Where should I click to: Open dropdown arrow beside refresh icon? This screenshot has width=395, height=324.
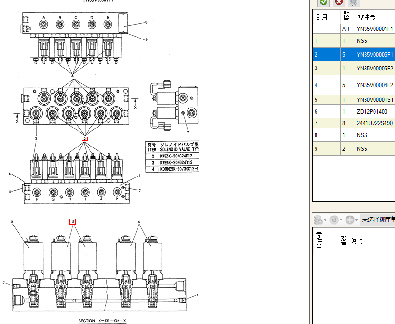(x=341, y=220)
